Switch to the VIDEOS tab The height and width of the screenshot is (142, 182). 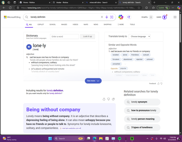pos(75,24)
